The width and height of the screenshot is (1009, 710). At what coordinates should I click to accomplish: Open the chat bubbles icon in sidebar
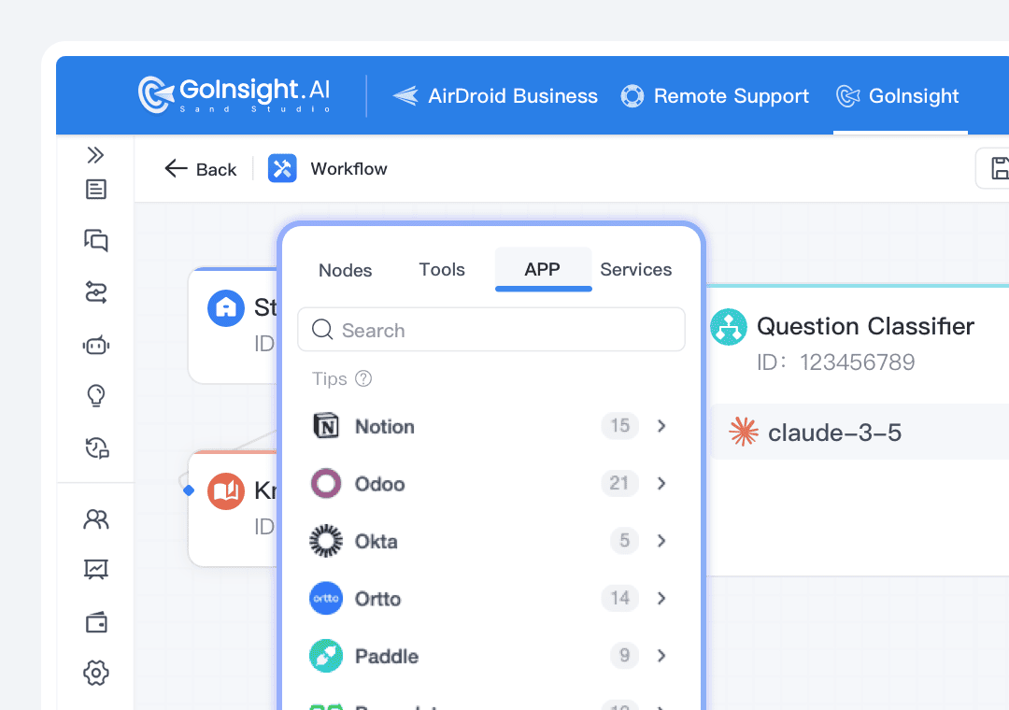point(95,240)
